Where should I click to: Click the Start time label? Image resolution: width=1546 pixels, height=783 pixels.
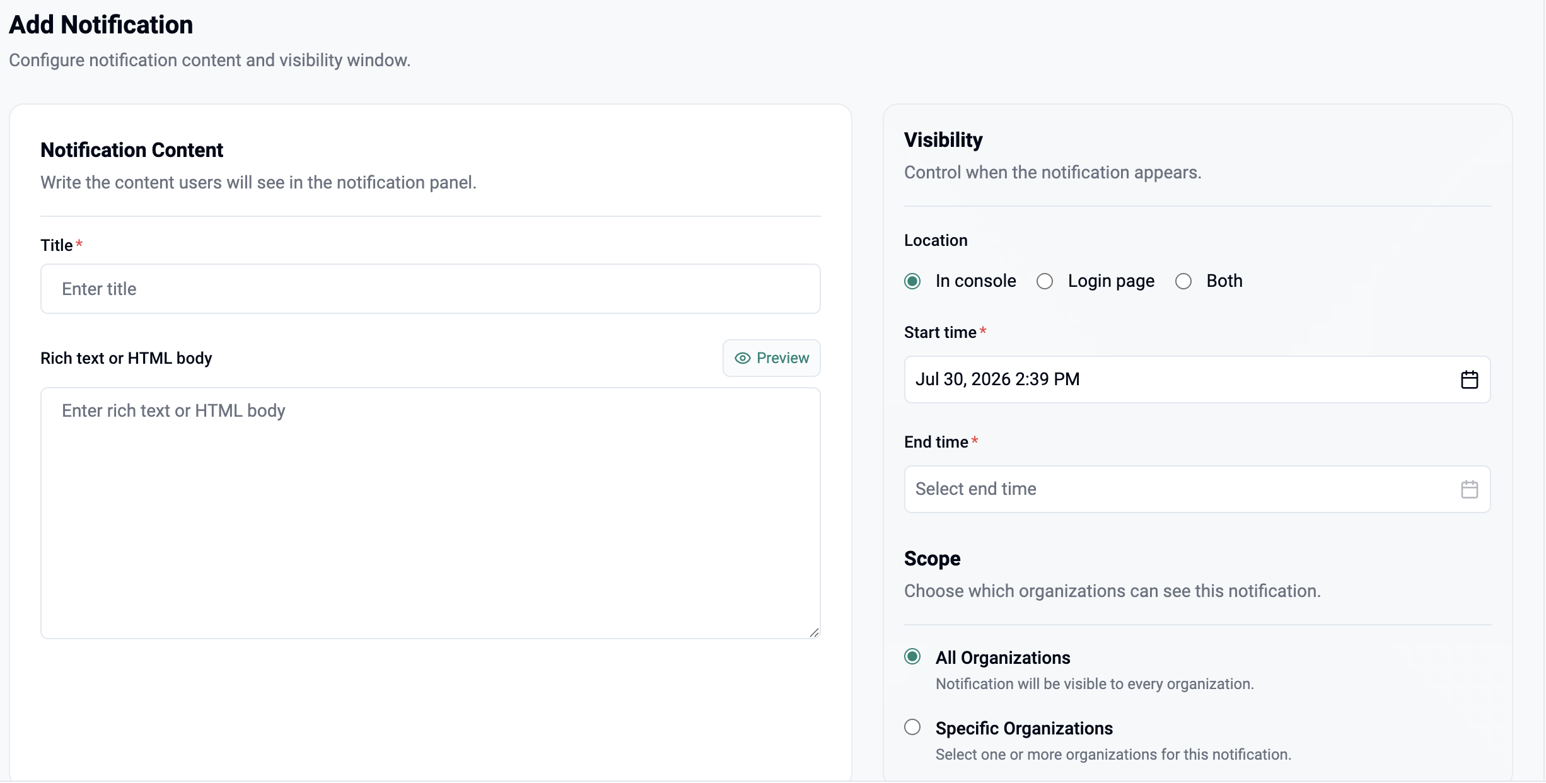click(x=940, y=332)
